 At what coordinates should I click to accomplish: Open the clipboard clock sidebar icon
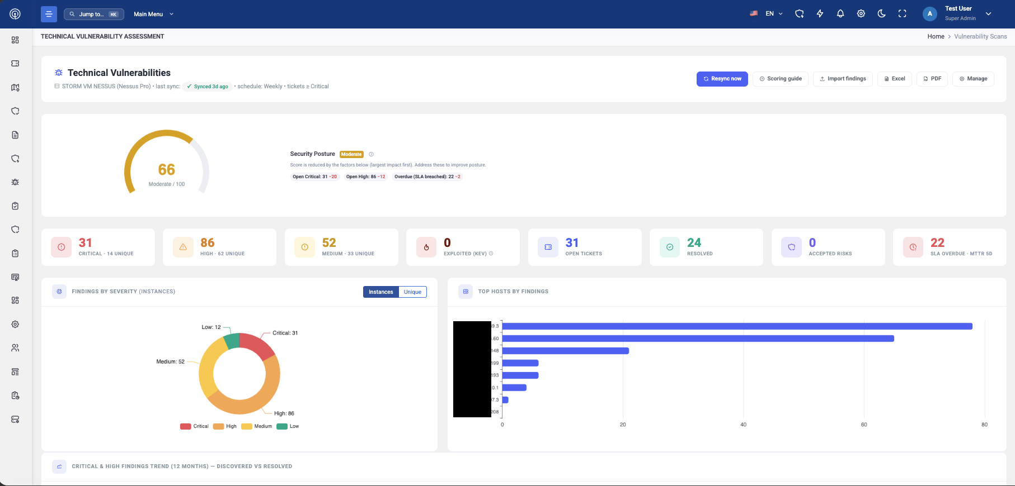(15, 396)
